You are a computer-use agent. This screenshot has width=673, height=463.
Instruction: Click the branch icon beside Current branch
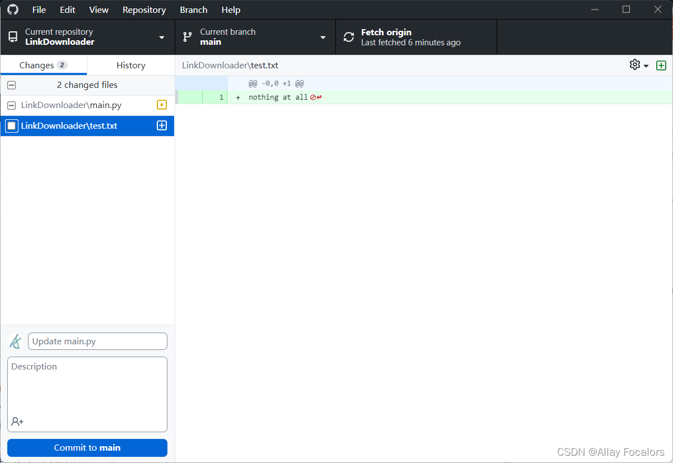tap(188, 36)
